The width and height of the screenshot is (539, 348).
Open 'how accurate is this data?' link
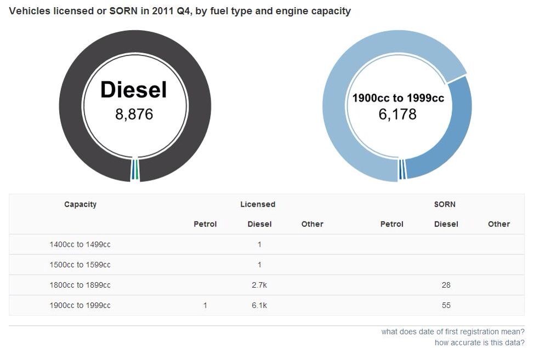pos(479,343)
